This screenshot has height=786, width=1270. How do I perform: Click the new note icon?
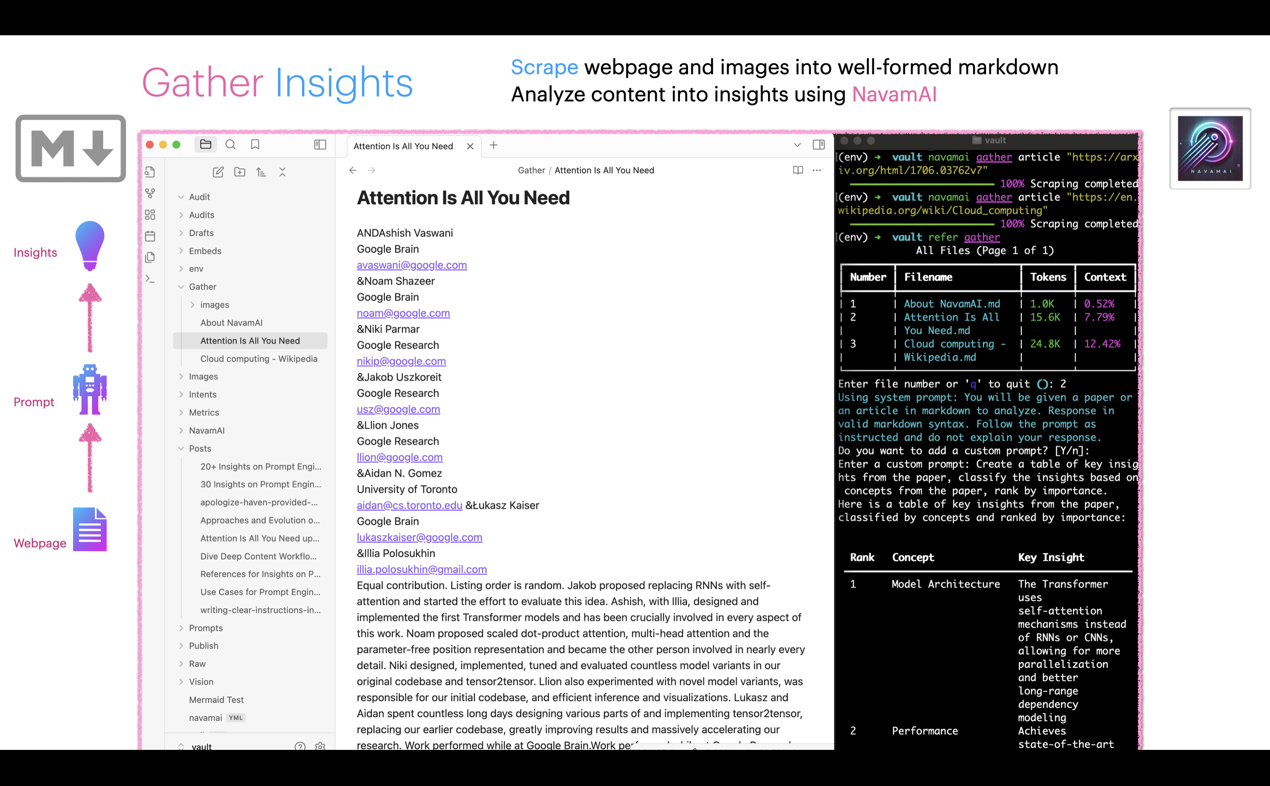pyautogui.click(x=218, y=172)
